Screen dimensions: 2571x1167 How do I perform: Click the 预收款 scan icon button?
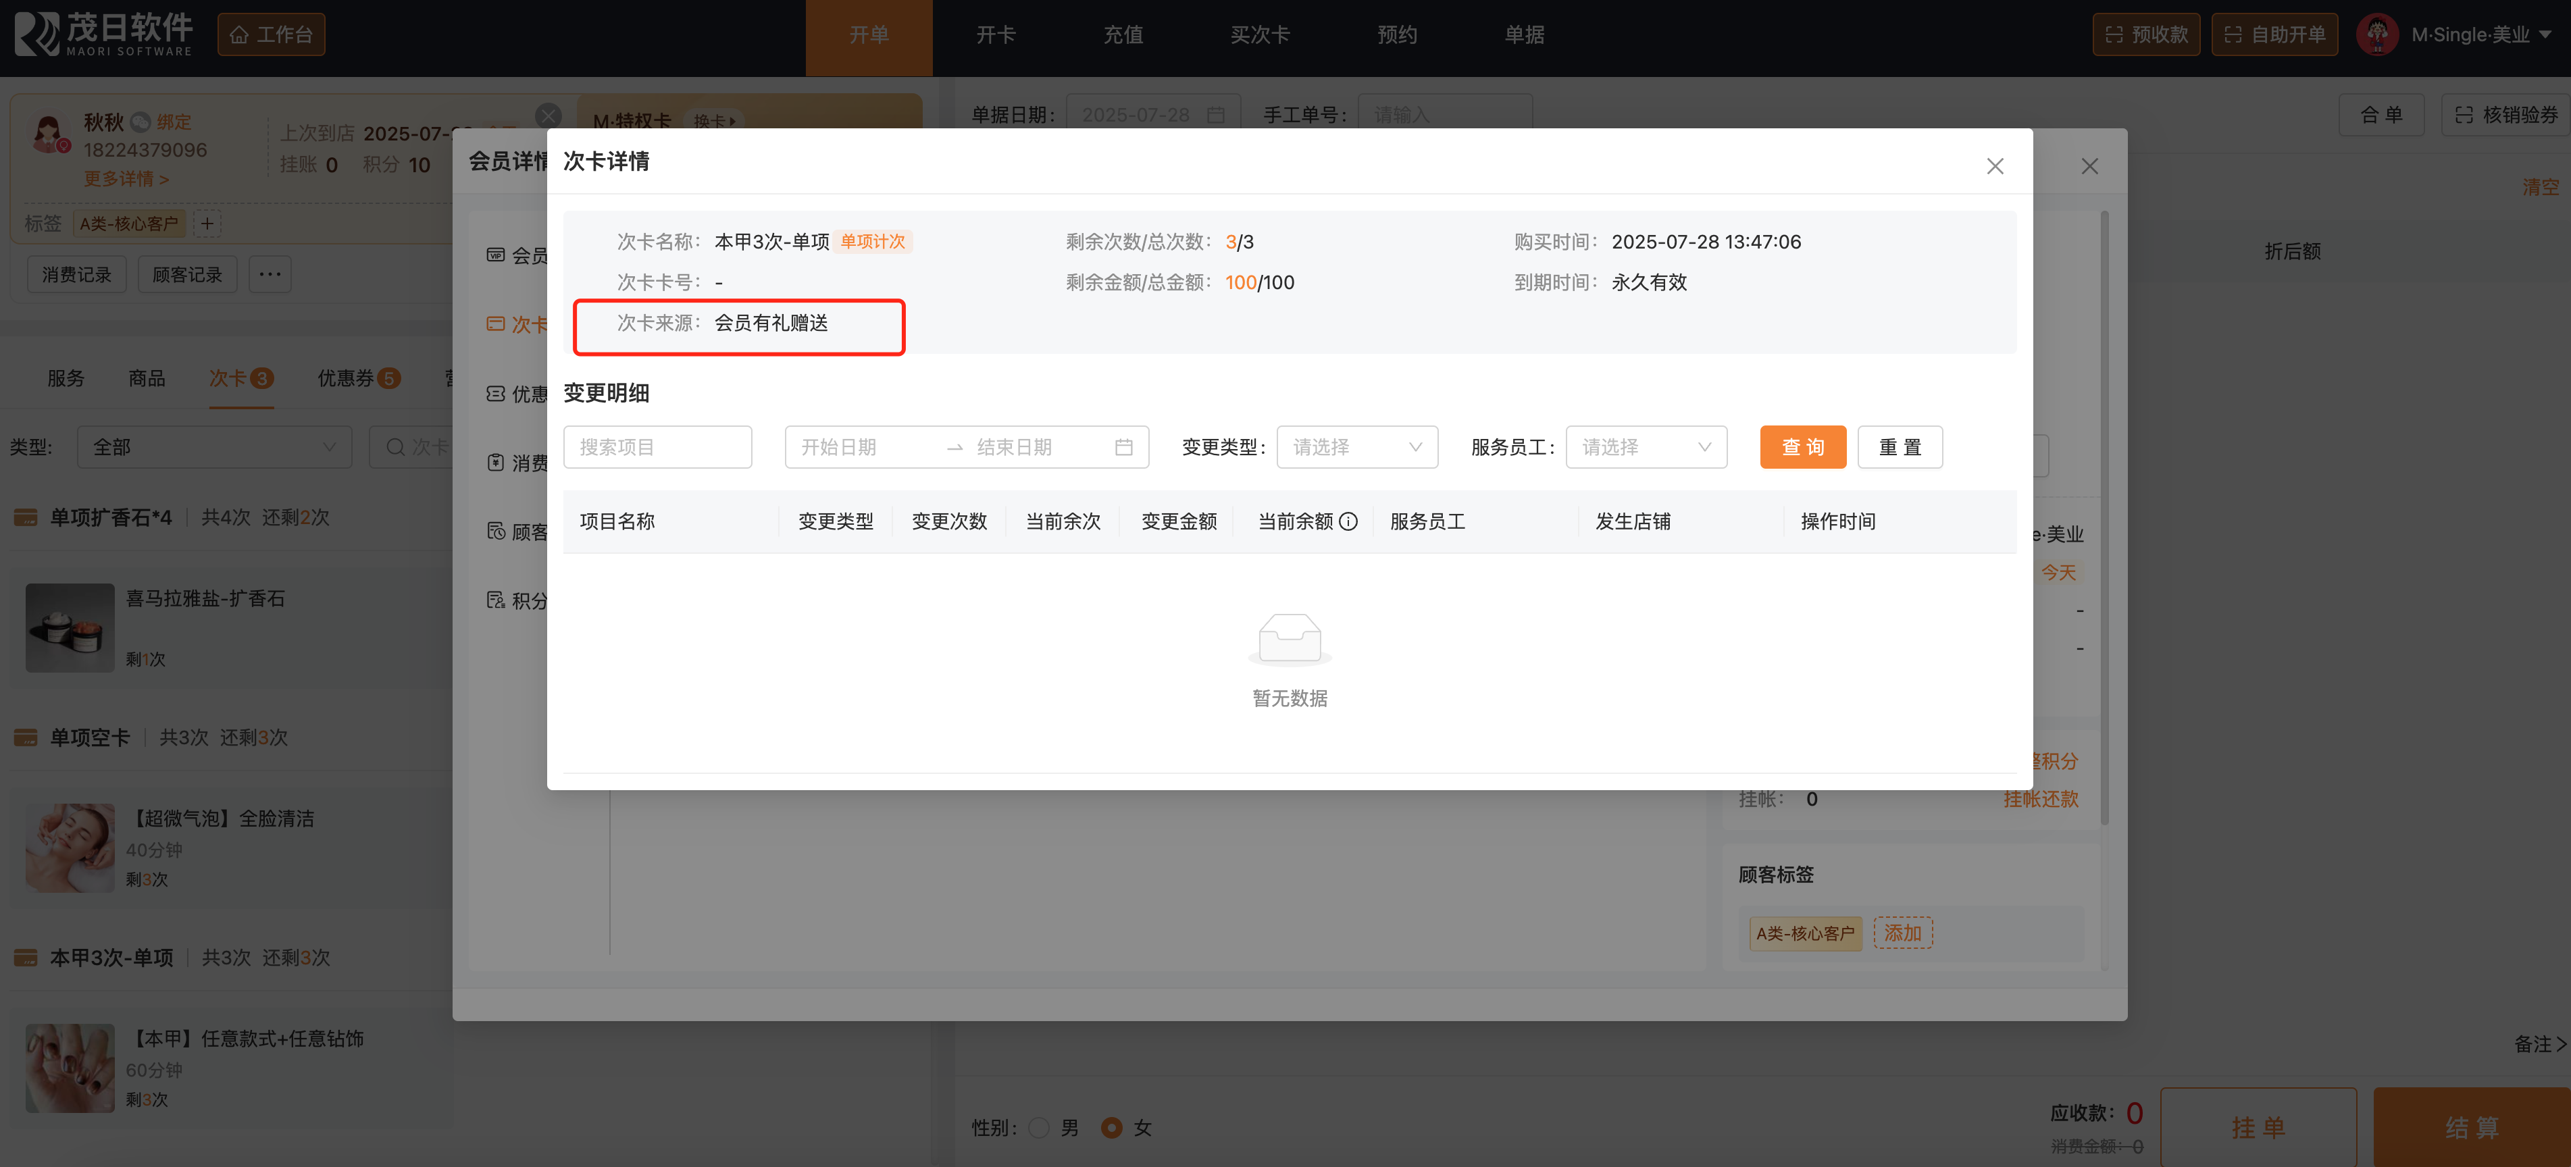[x=2146, y=35]
